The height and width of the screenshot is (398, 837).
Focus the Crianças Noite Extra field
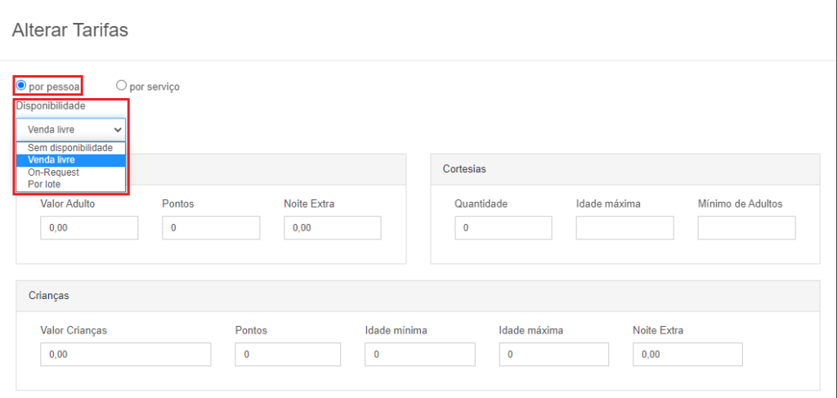(687, 354)
